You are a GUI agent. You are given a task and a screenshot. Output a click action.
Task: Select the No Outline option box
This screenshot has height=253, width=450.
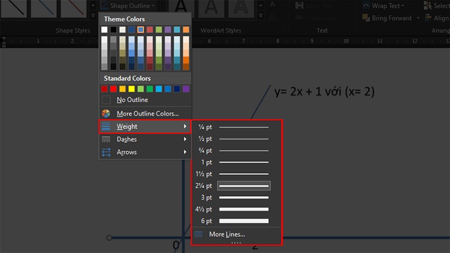(106, 100)
